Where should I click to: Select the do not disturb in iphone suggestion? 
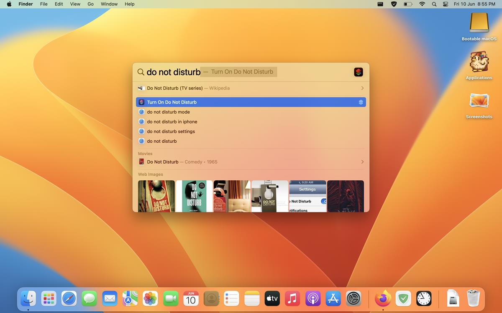[172, 121]
